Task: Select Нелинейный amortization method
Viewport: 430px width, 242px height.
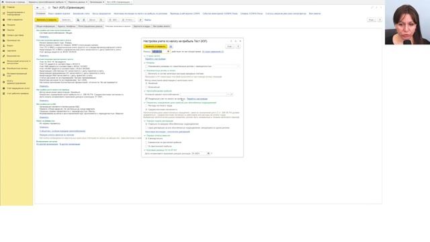Action: click(x=146, y=87)
